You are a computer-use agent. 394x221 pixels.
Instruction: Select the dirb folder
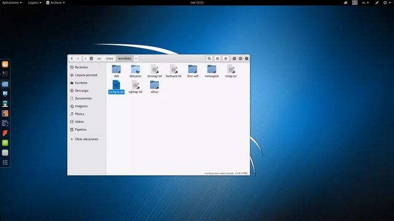116,71
